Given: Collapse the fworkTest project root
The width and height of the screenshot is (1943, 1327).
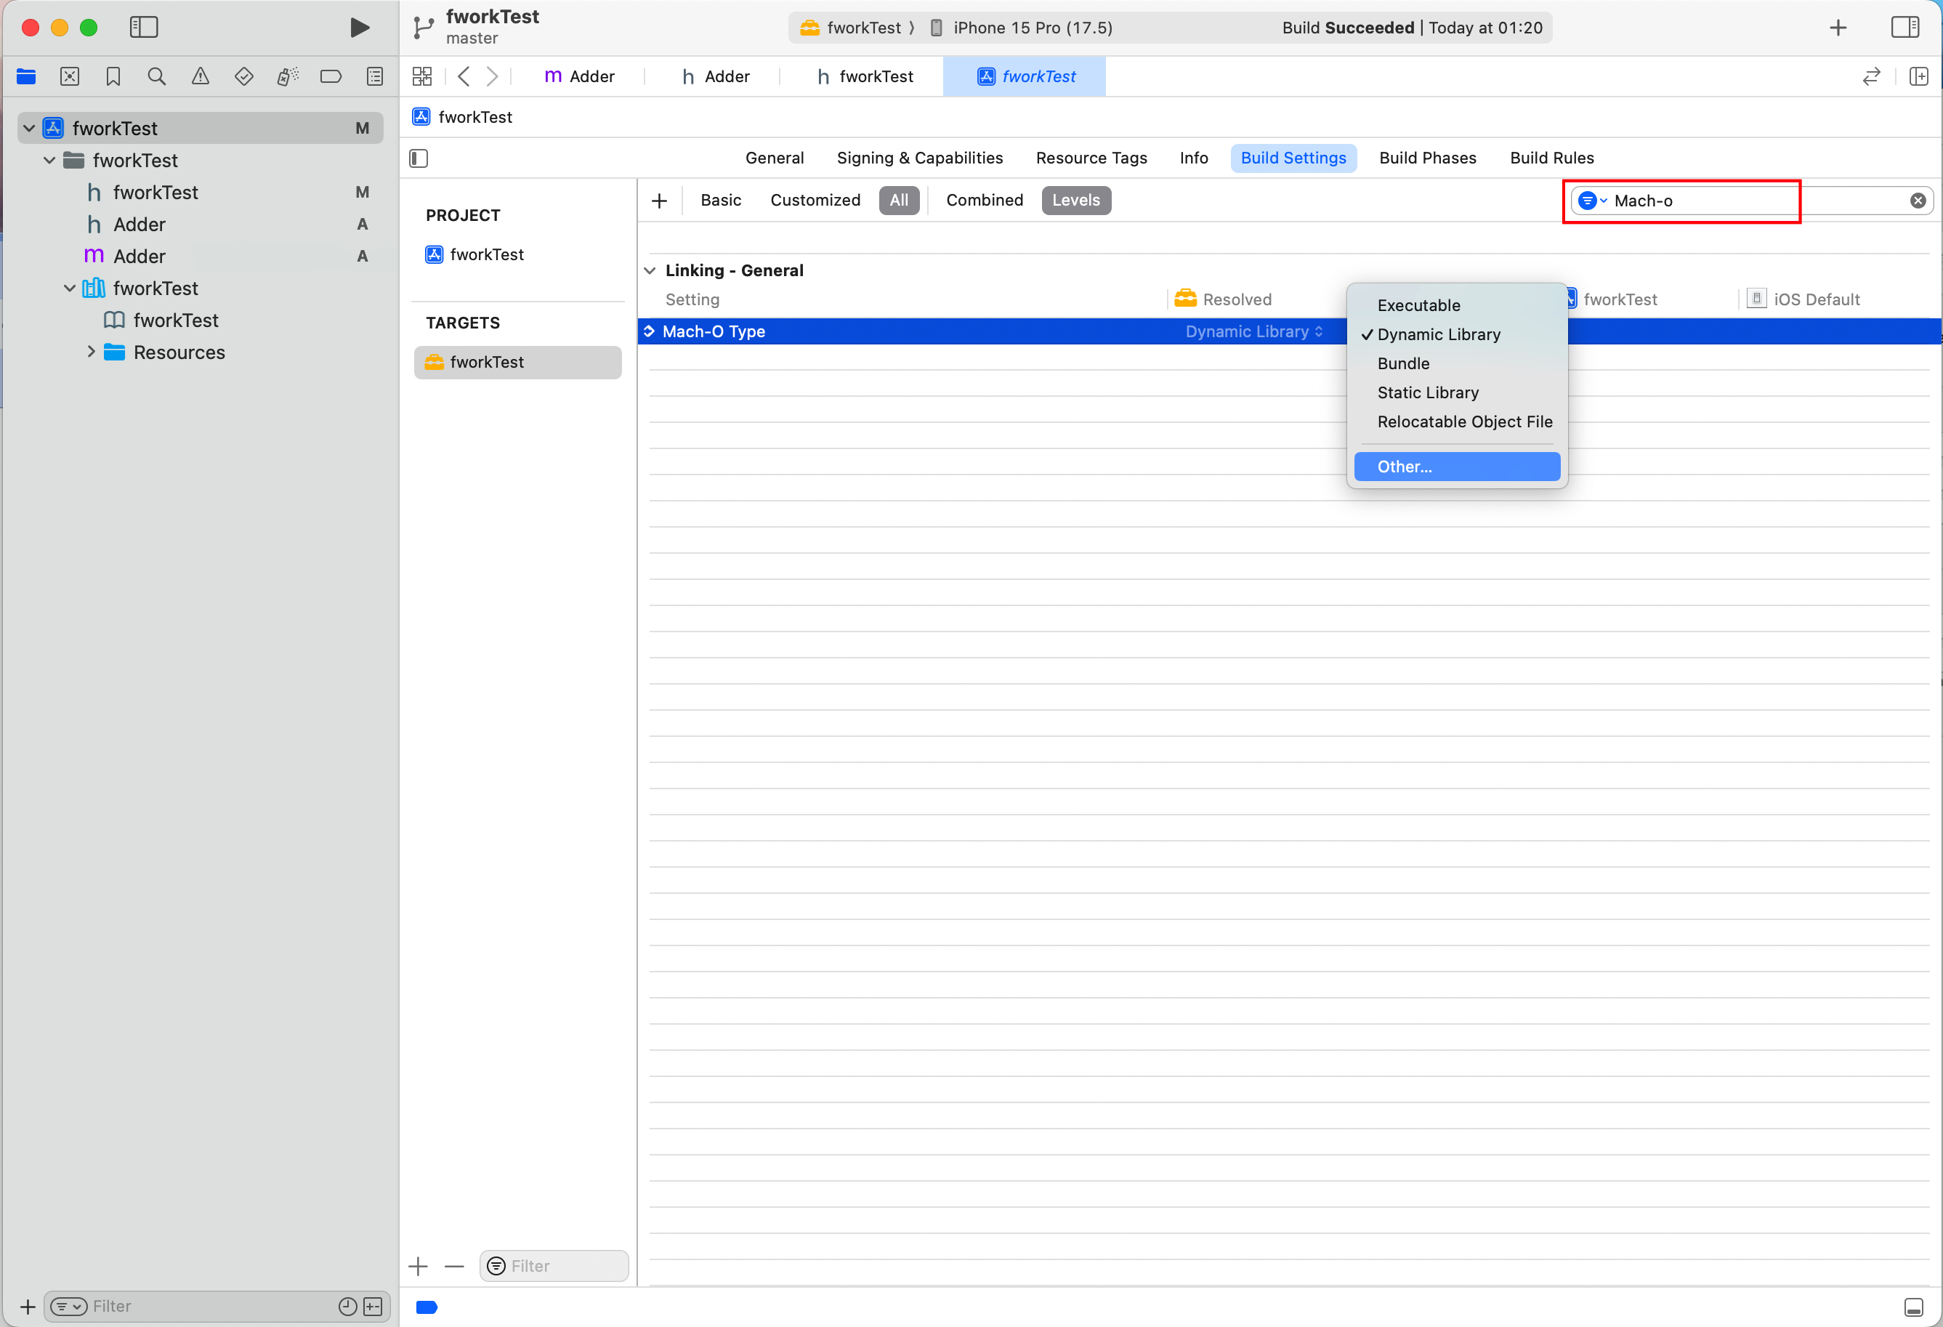Looking at the screenshot, I should point(29,128).
